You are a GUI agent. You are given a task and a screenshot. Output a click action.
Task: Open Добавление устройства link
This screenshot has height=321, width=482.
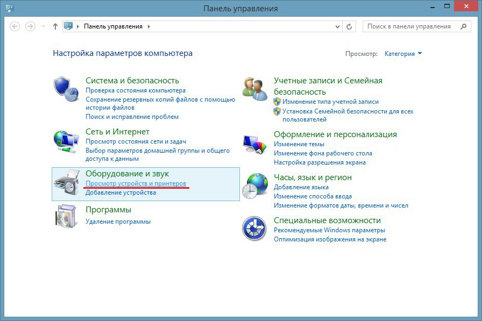120,192
